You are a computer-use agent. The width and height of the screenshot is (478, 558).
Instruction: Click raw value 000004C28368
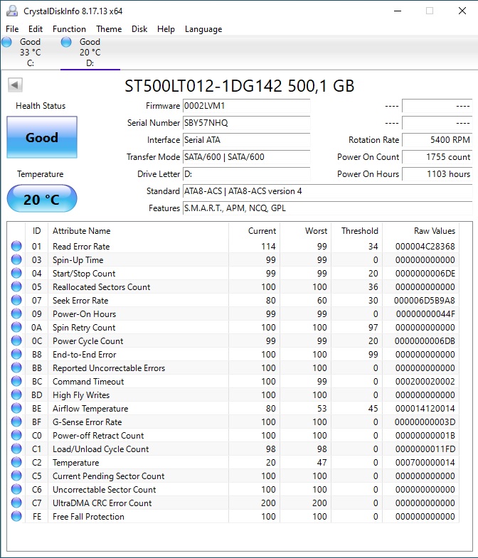pos(425,246)
